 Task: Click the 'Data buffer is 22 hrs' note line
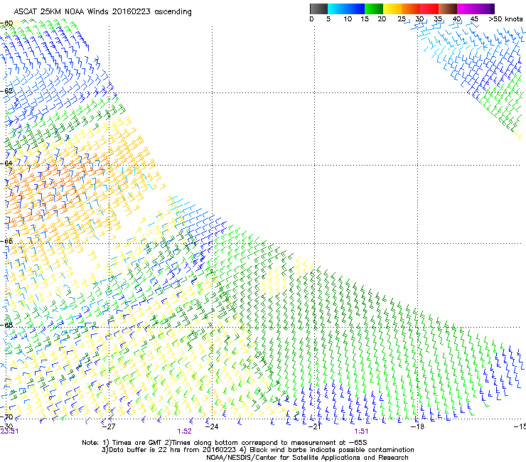click(257, 450)
